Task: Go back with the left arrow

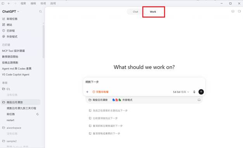Action: 9,3
